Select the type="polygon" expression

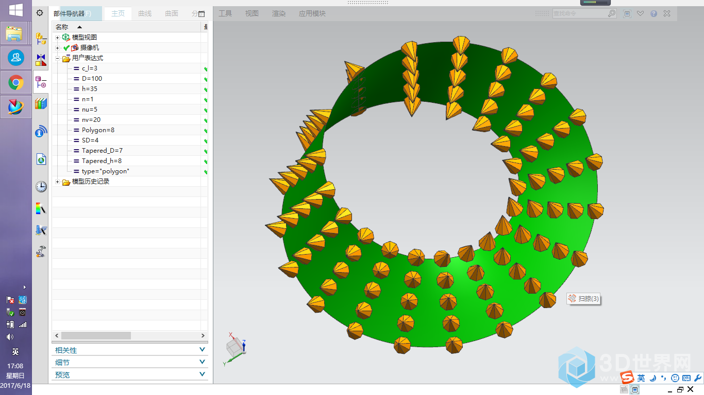105,171
